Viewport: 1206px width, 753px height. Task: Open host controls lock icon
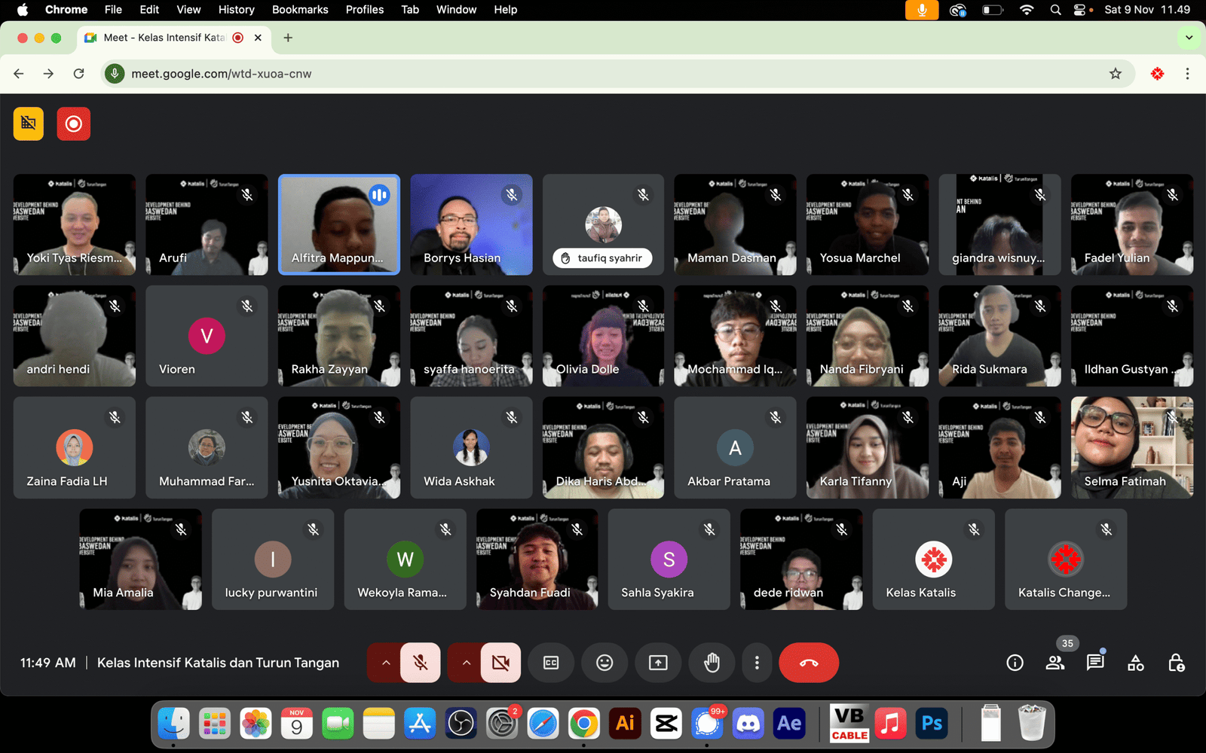pos(1176,663)
